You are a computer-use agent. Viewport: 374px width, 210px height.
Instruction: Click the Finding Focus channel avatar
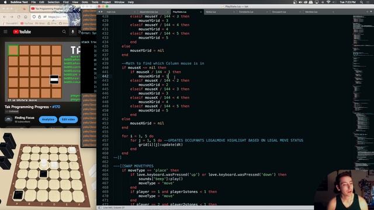[x=9, y=119]
